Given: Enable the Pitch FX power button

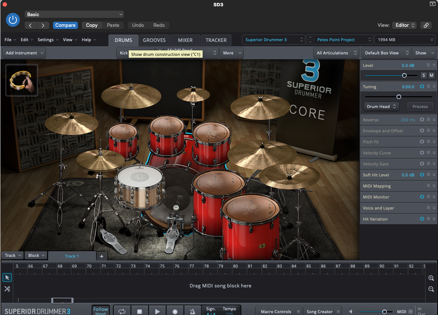Looking at the screenshot, I should click(x=422, y=142).
